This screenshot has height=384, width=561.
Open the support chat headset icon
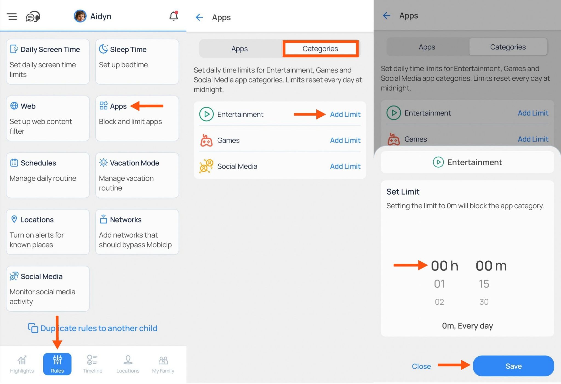click(x=33, y=17)
